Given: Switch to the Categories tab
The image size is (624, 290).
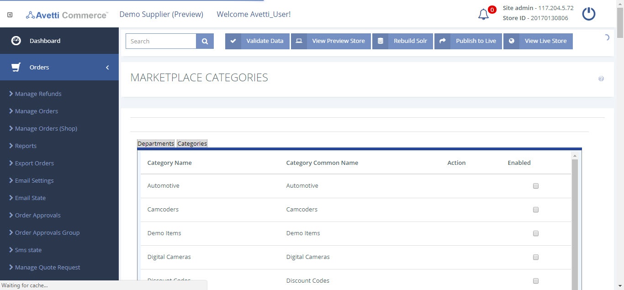Looking at the screenshot, I should point(192,143).
